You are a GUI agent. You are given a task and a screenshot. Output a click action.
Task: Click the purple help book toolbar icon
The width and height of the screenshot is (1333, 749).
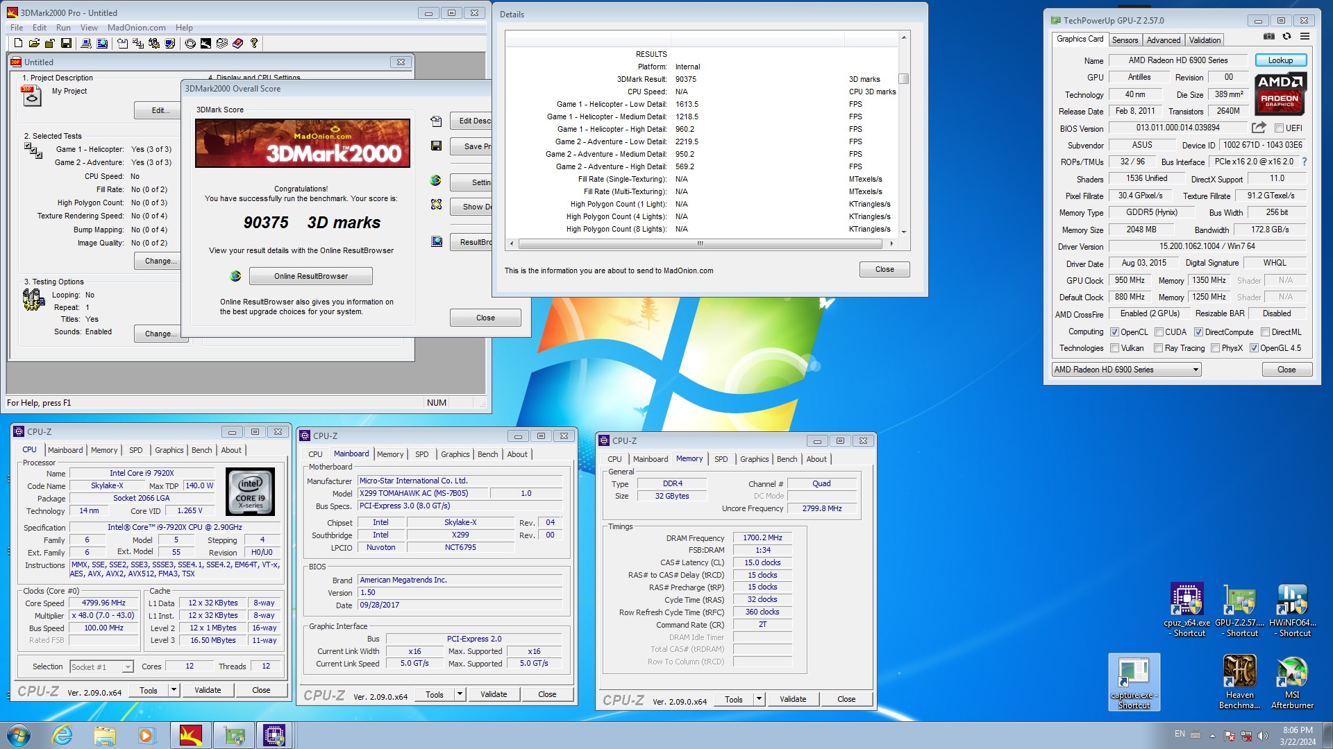click(x=238, y=43)
